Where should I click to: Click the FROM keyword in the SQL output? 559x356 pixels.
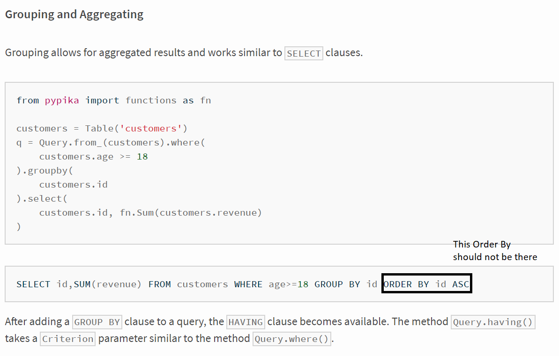159,284
